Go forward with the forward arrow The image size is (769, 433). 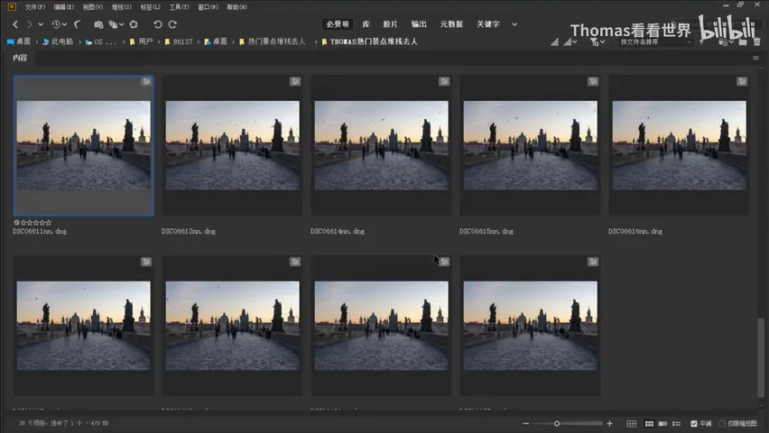point(30,24)
